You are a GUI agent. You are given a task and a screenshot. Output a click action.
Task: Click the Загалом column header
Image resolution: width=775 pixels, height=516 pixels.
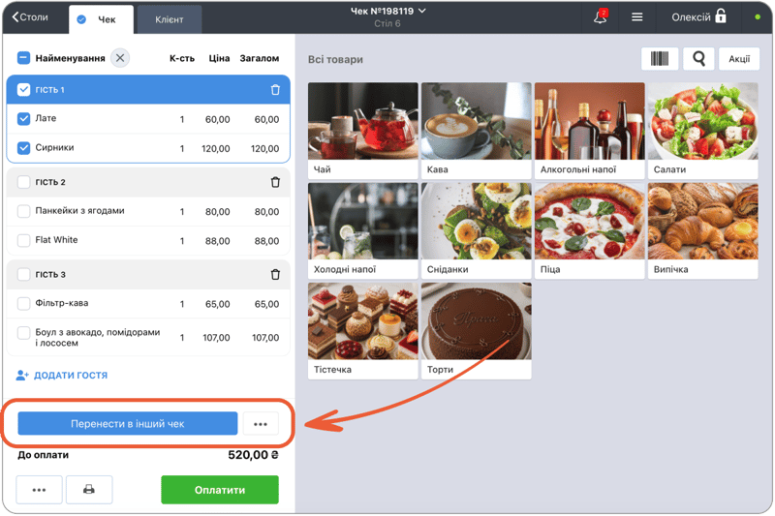click(x=260, y=58)
